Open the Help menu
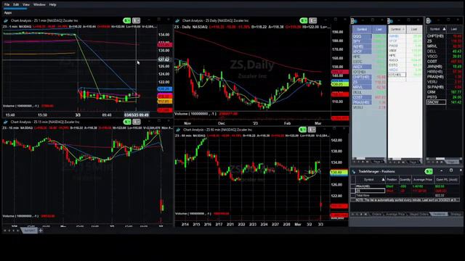 pos(52,5)
